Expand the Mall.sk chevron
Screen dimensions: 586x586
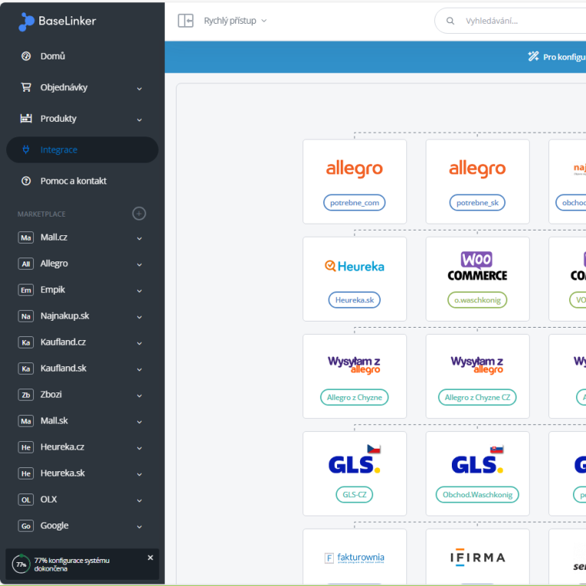tap(140, 422)
